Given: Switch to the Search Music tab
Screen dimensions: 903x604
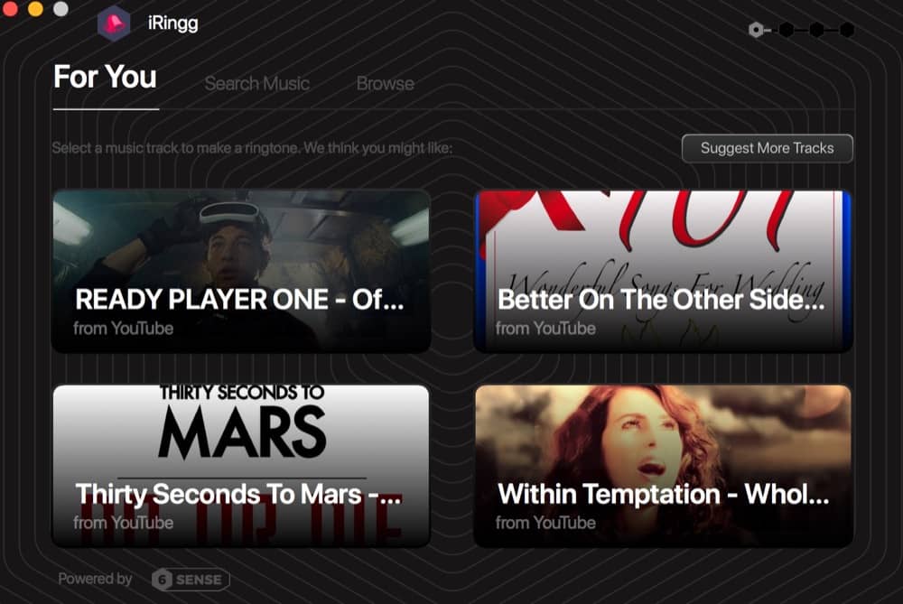Looking at the screenshot, I should pyautogui.click(x=256, y=83).
